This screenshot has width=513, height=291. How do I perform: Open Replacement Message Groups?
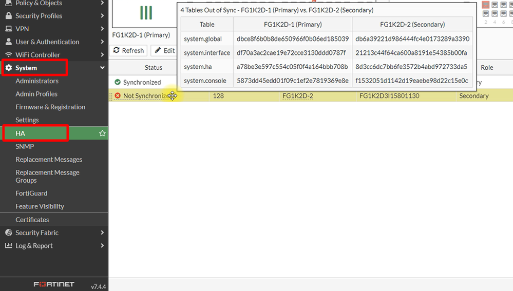47,176
